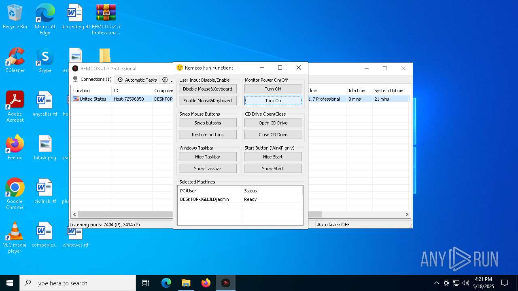Click Restore buttons
Viewport: 518px width, 291px height.
point(208,135)
